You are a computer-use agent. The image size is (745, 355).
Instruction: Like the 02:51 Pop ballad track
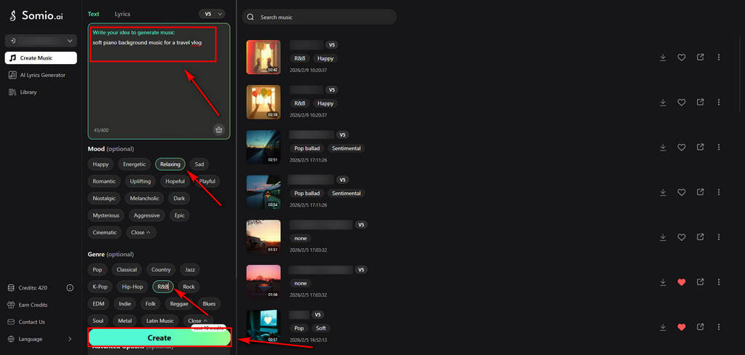click(x=681, y=148)
